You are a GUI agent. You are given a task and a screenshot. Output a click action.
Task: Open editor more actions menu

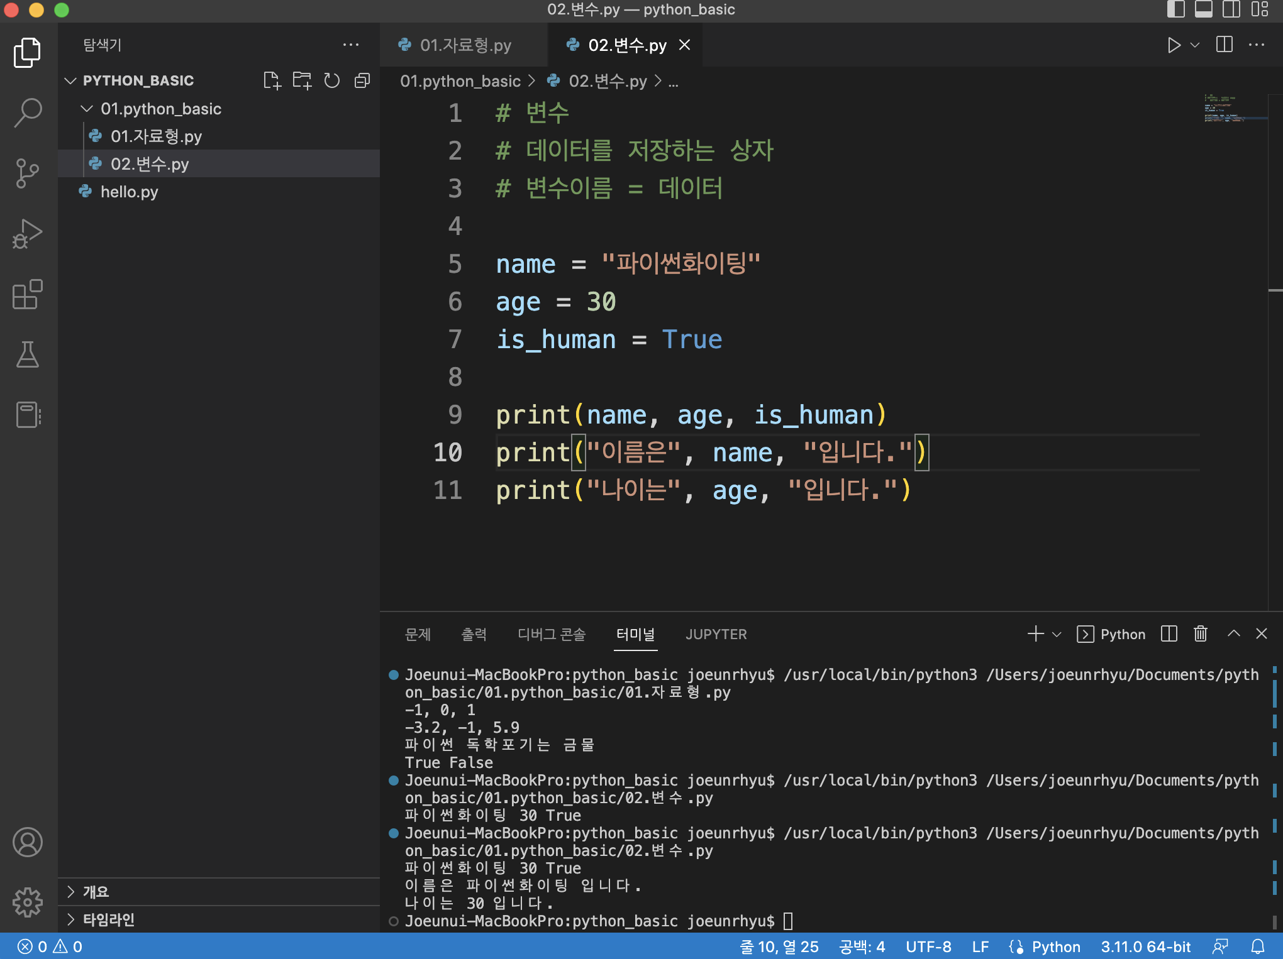(1257, 45)
